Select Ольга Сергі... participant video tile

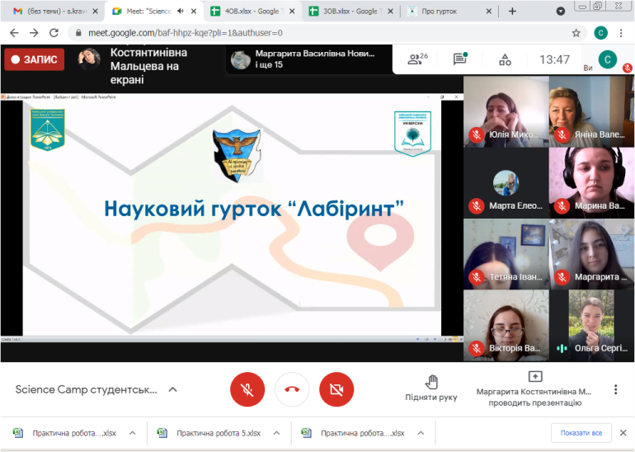point(590,325)
